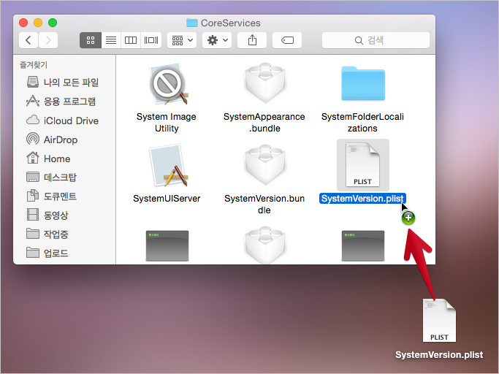Select iCloud Drive in sidebar

coord(63,121)
